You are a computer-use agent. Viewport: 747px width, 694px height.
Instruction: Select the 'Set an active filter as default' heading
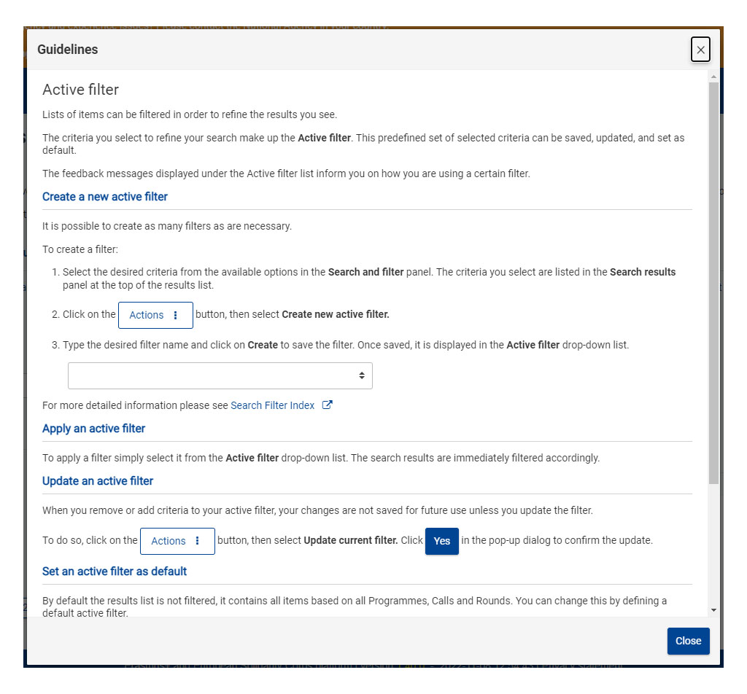pos(115,572)
